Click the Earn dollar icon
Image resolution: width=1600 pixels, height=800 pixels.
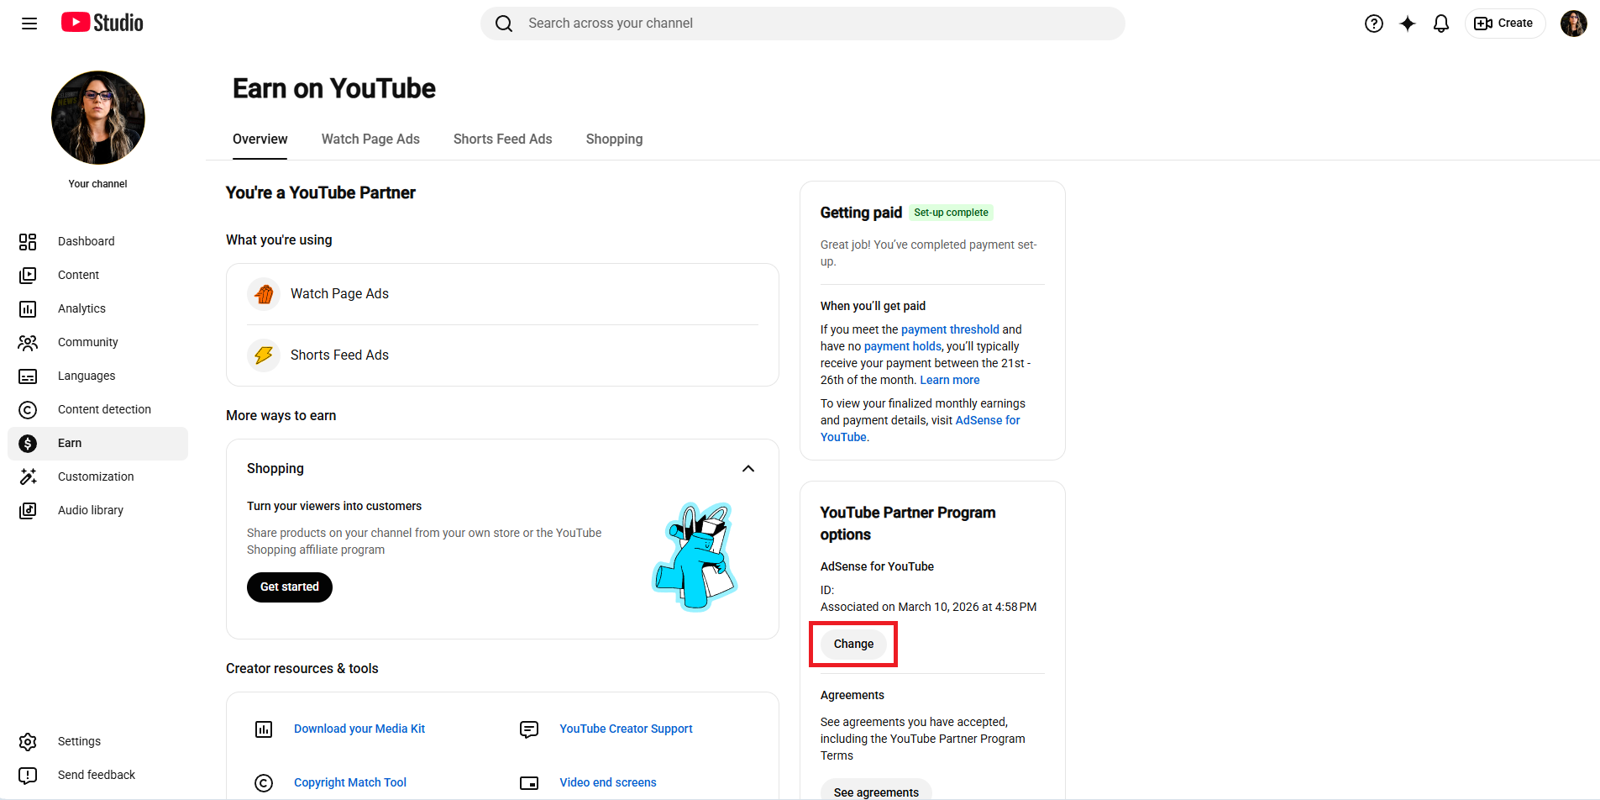pyautogui.click(x=28, y=444)
